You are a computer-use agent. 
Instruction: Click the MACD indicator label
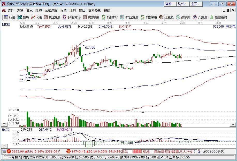pos(5,130)
